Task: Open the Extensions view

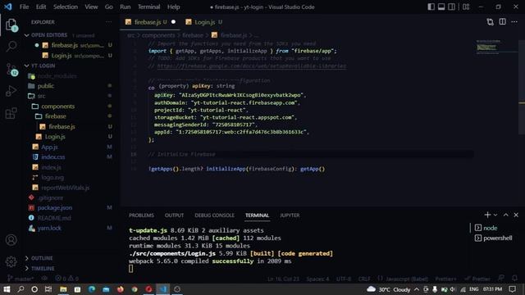Action: click(11, 113)
